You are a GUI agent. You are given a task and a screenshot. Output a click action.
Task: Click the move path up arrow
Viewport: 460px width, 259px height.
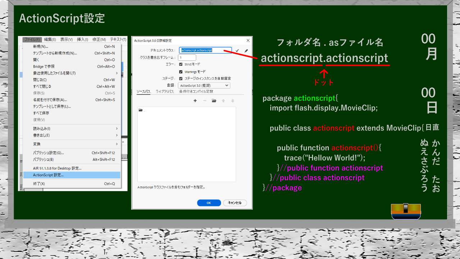[x=223, y=101]
